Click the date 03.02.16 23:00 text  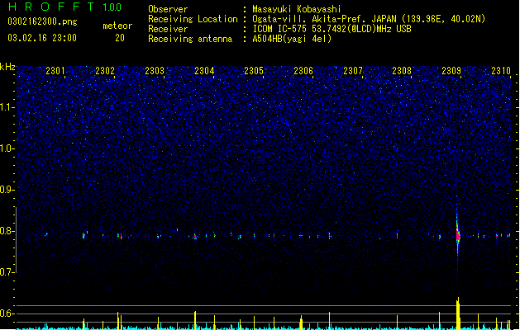(42, 38)
